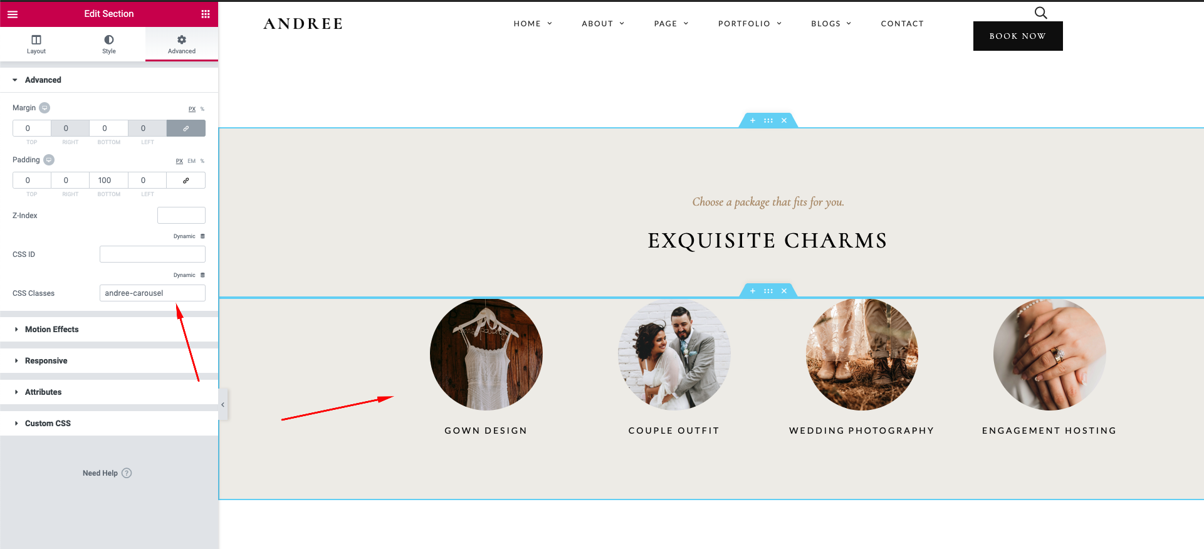Click the Need Help question mark icon
This screenshot has height=549, width=1204.
(x=127, y=473)
